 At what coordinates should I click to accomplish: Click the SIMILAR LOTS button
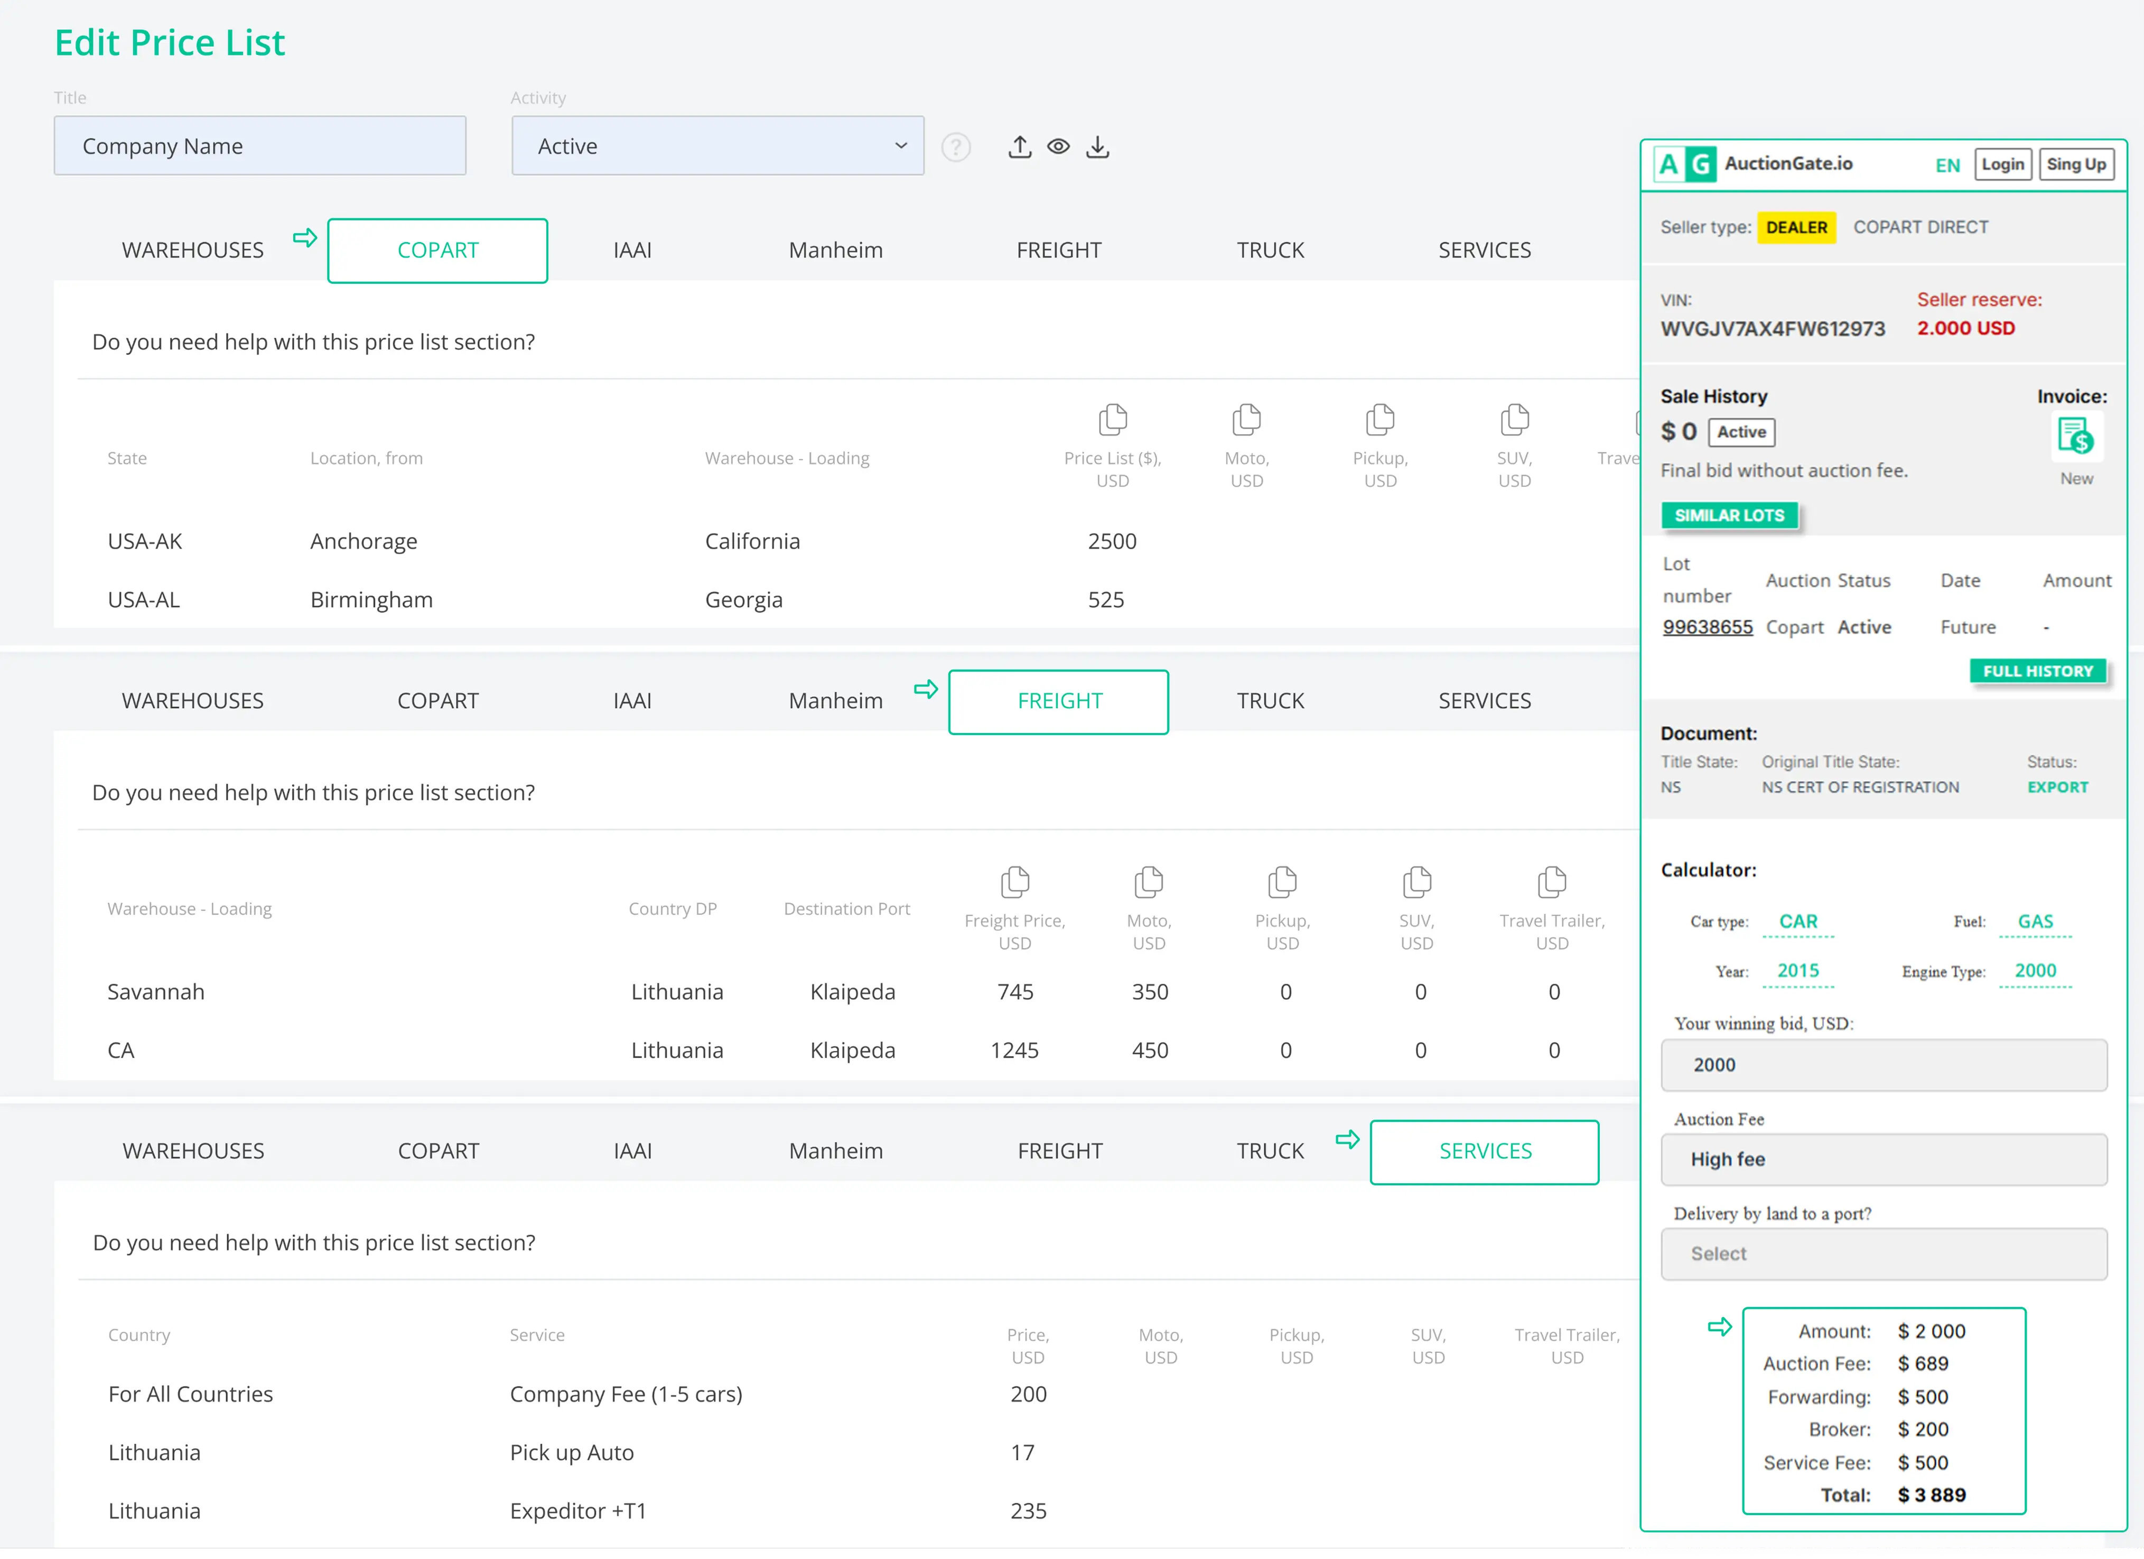[x=1729, y=515]
